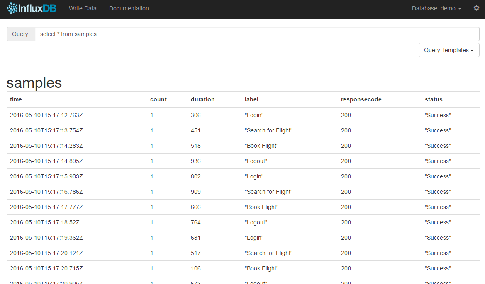Viewport: 485px width, 284px height.
Task: Click the InfluxDB logo icon
Action: pos(12,8)
